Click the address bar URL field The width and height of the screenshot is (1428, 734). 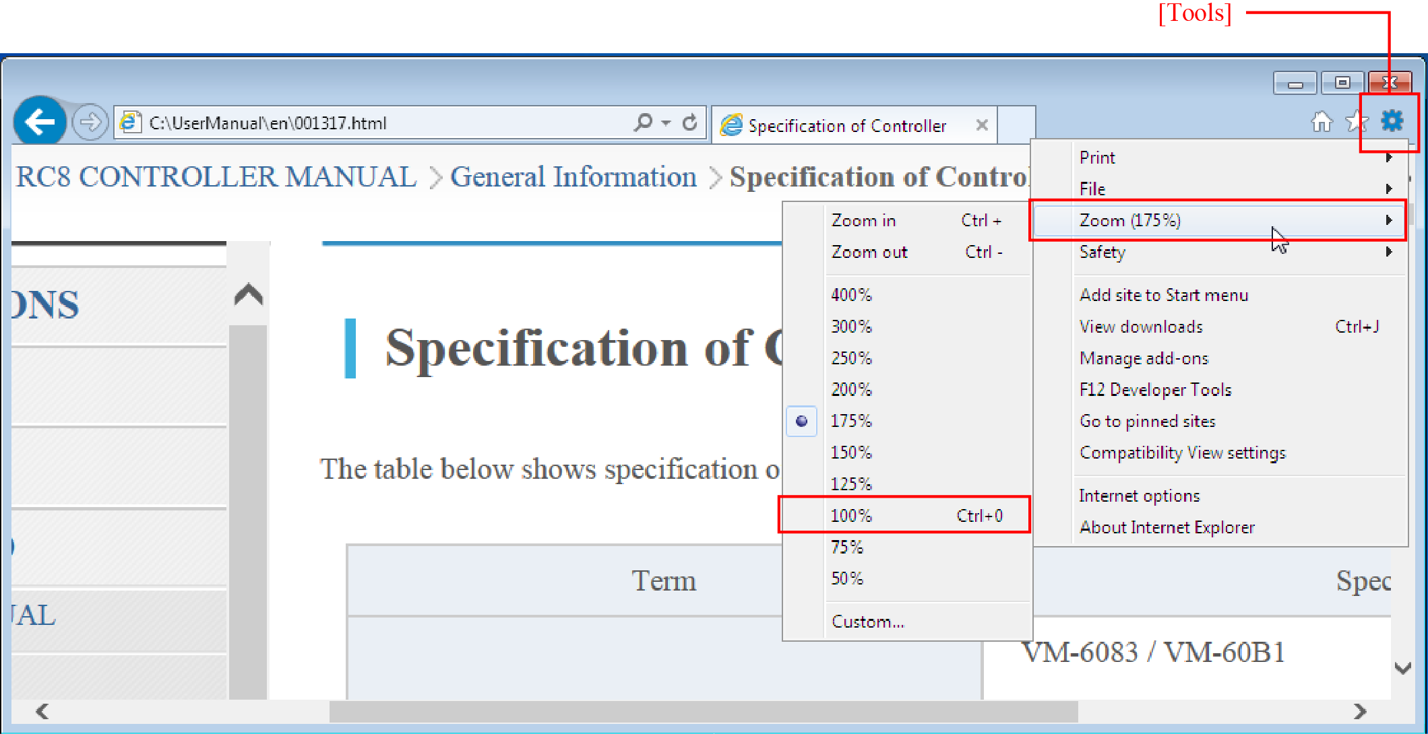click(x=377, y=123)
